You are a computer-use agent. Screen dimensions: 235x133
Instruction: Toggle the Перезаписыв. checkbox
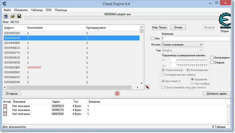[x=163, y=70]
